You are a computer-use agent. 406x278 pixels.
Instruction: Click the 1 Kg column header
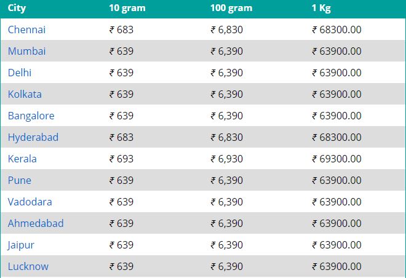(321, 8)
